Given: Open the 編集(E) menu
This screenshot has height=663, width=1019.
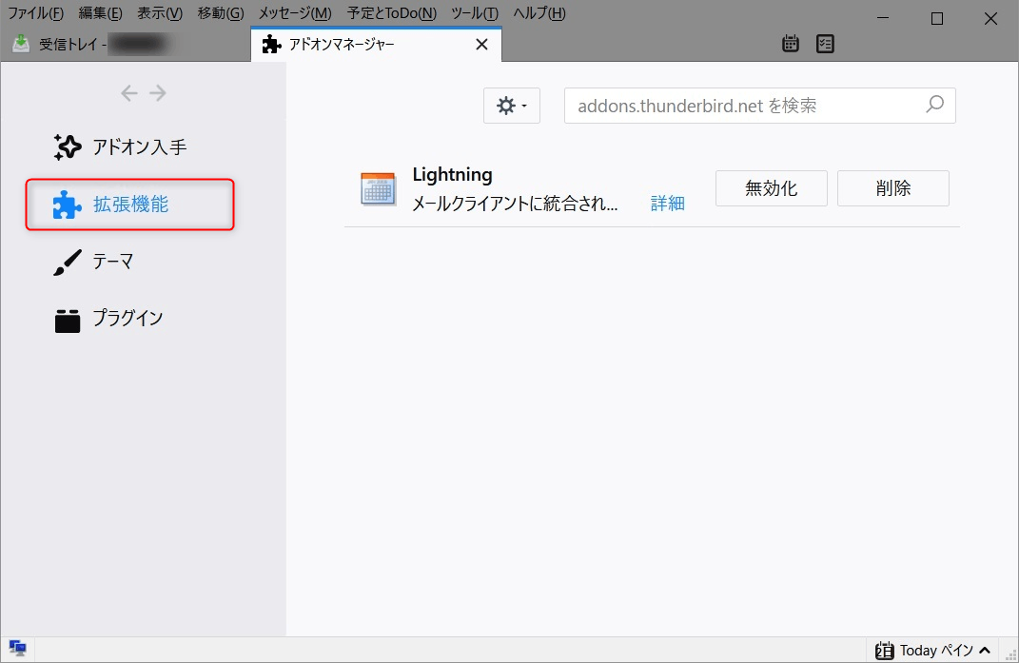Looking at the screenshot, I should coord(100,13).
